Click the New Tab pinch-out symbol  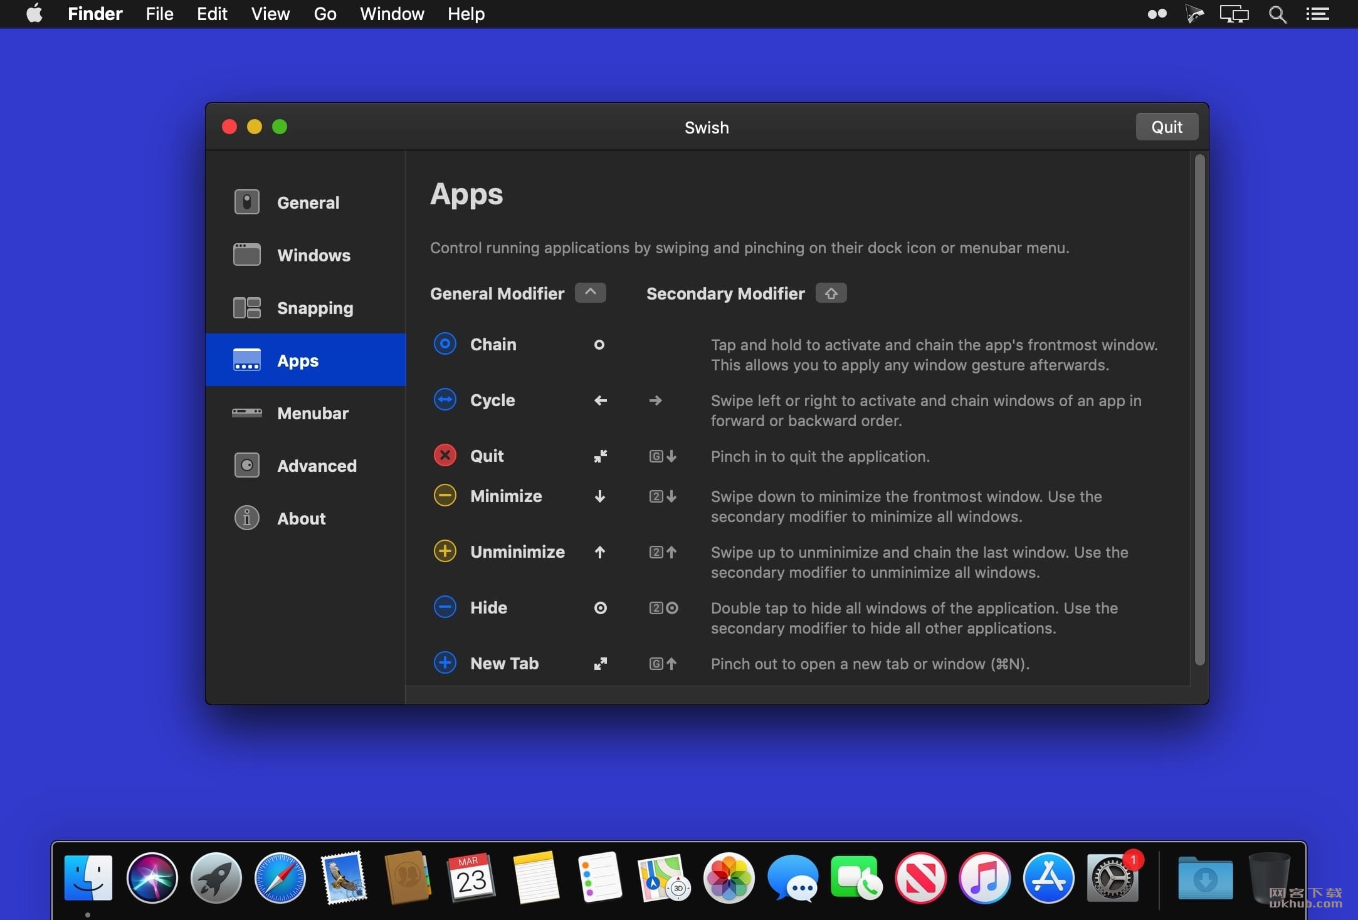pyautogui.click(x=601, y=664)
